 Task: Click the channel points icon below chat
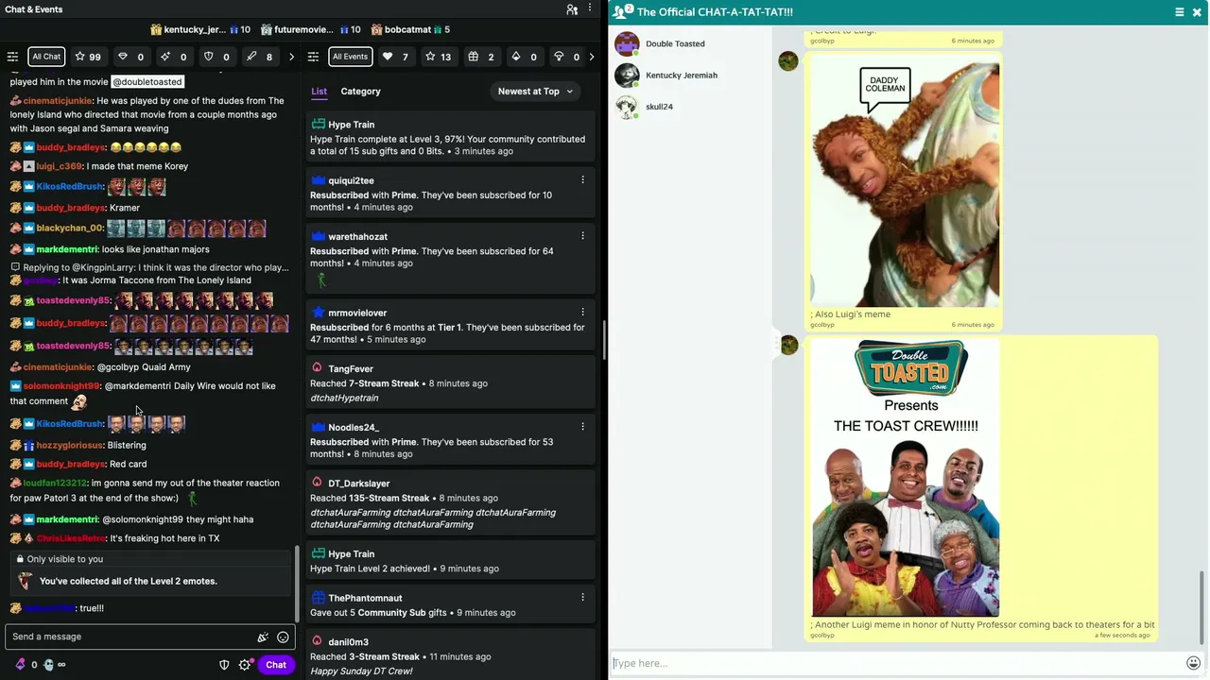click(x=48, y=665)
